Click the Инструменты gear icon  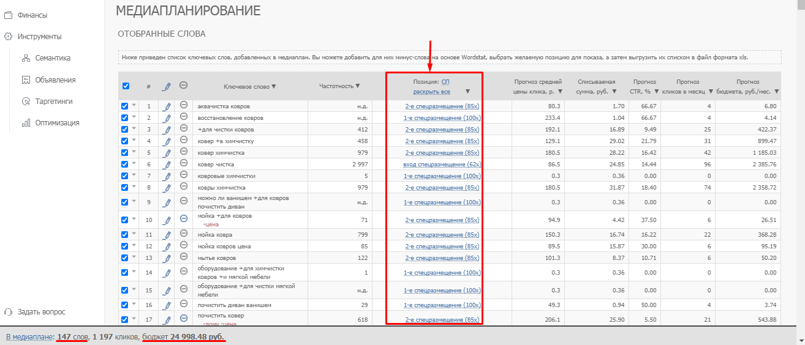(x=9, y=37)
